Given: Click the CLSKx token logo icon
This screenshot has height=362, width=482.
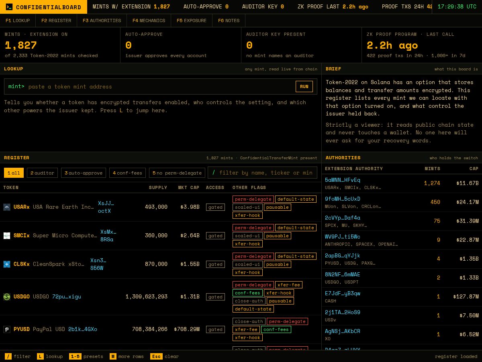Looking at the screenshot, I should (x=7, y=264).
